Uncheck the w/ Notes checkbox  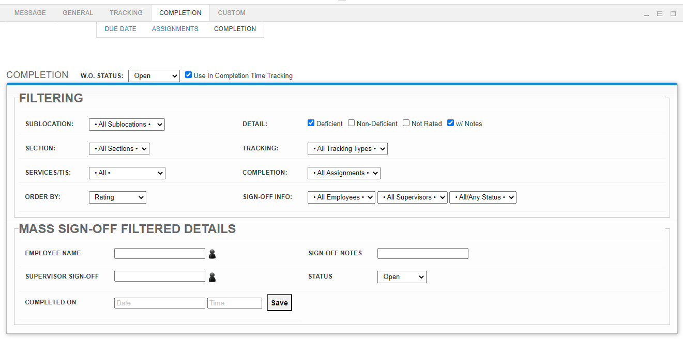pos(450,123)
